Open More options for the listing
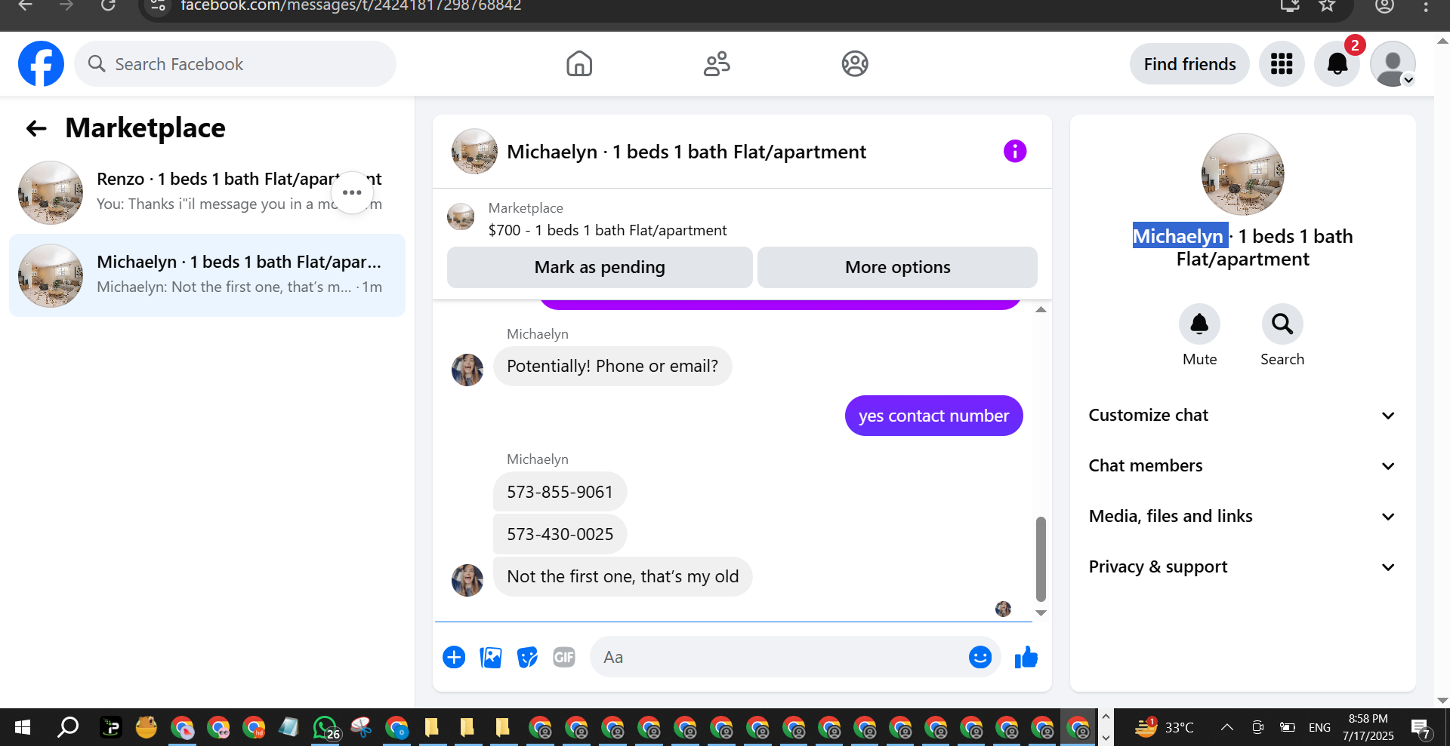The width and height of the screenshot is (1450, 746). point(897,267)
